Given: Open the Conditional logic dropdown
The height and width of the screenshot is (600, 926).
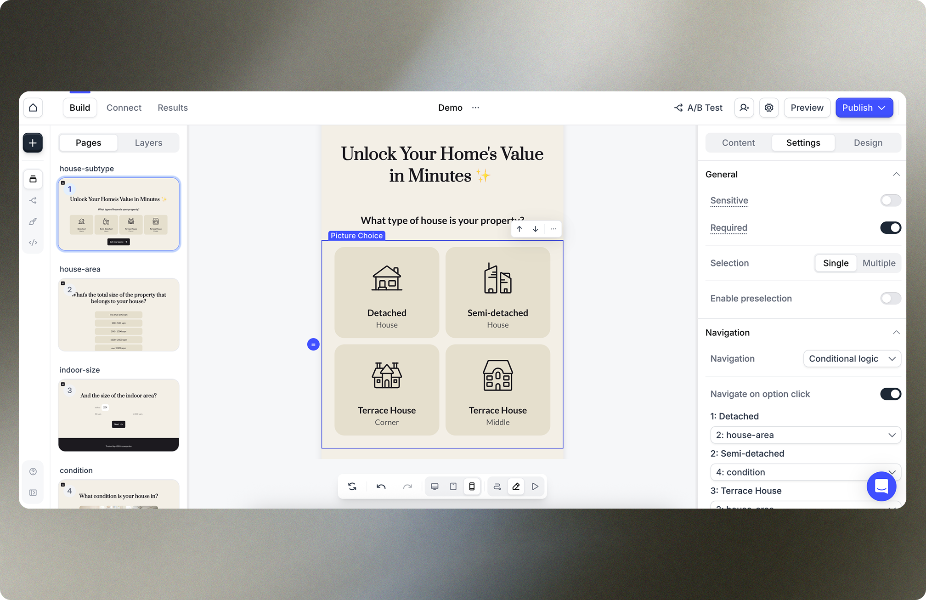Looking at the screenshot, I should [852, 359].
